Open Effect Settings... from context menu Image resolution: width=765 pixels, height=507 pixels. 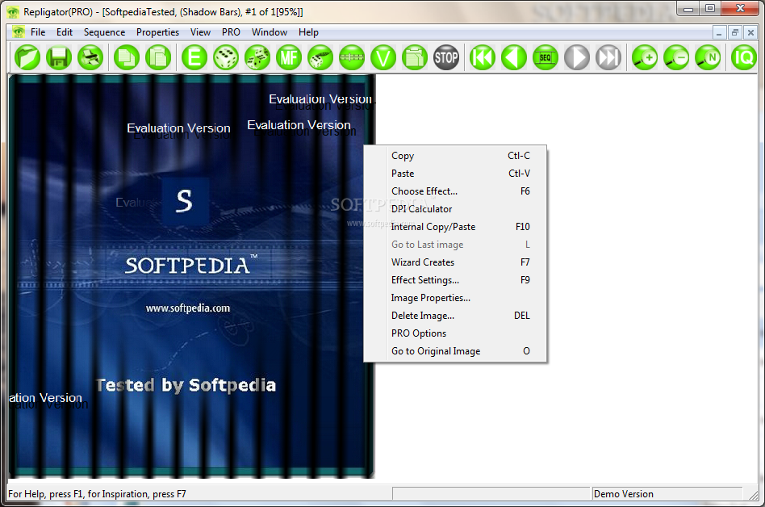[x=455, y=280]
